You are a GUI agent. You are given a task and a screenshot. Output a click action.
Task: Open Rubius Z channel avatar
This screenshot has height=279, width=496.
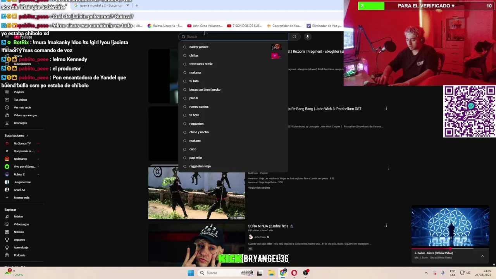(x=7, y=174)
